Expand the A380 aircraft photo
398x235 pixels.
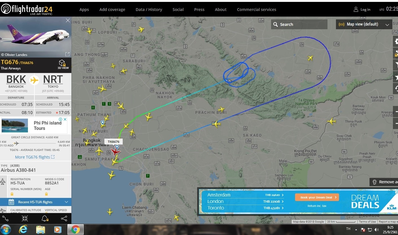[x=67, y=54]
